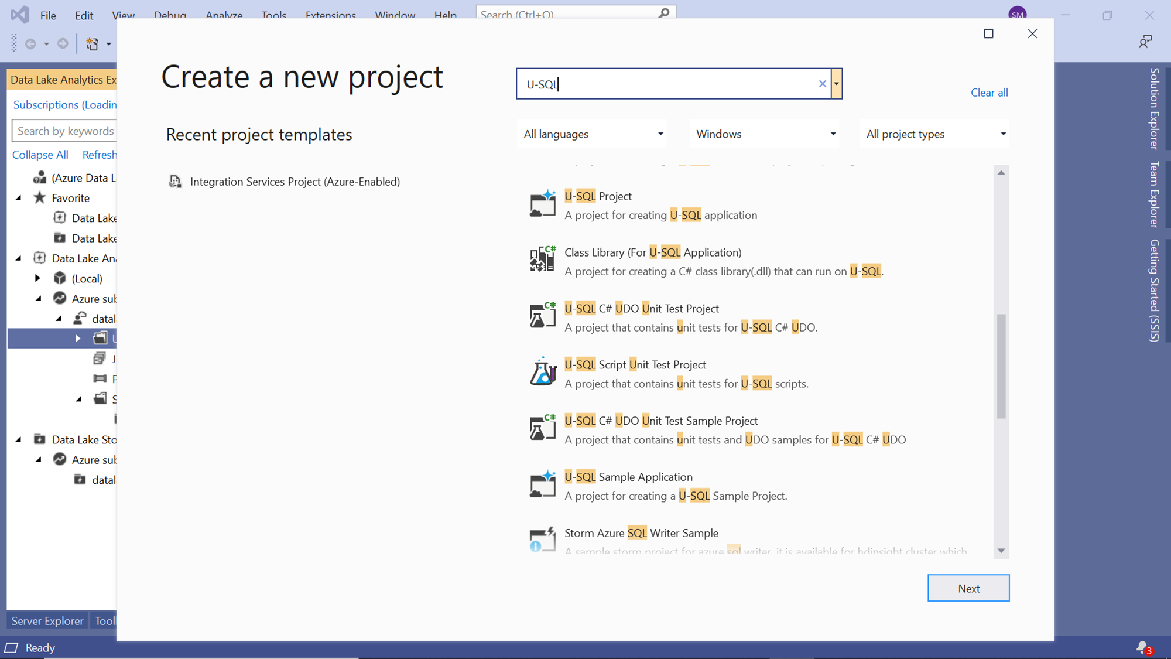Click the search box clear X icon

(x=822, y=84)
